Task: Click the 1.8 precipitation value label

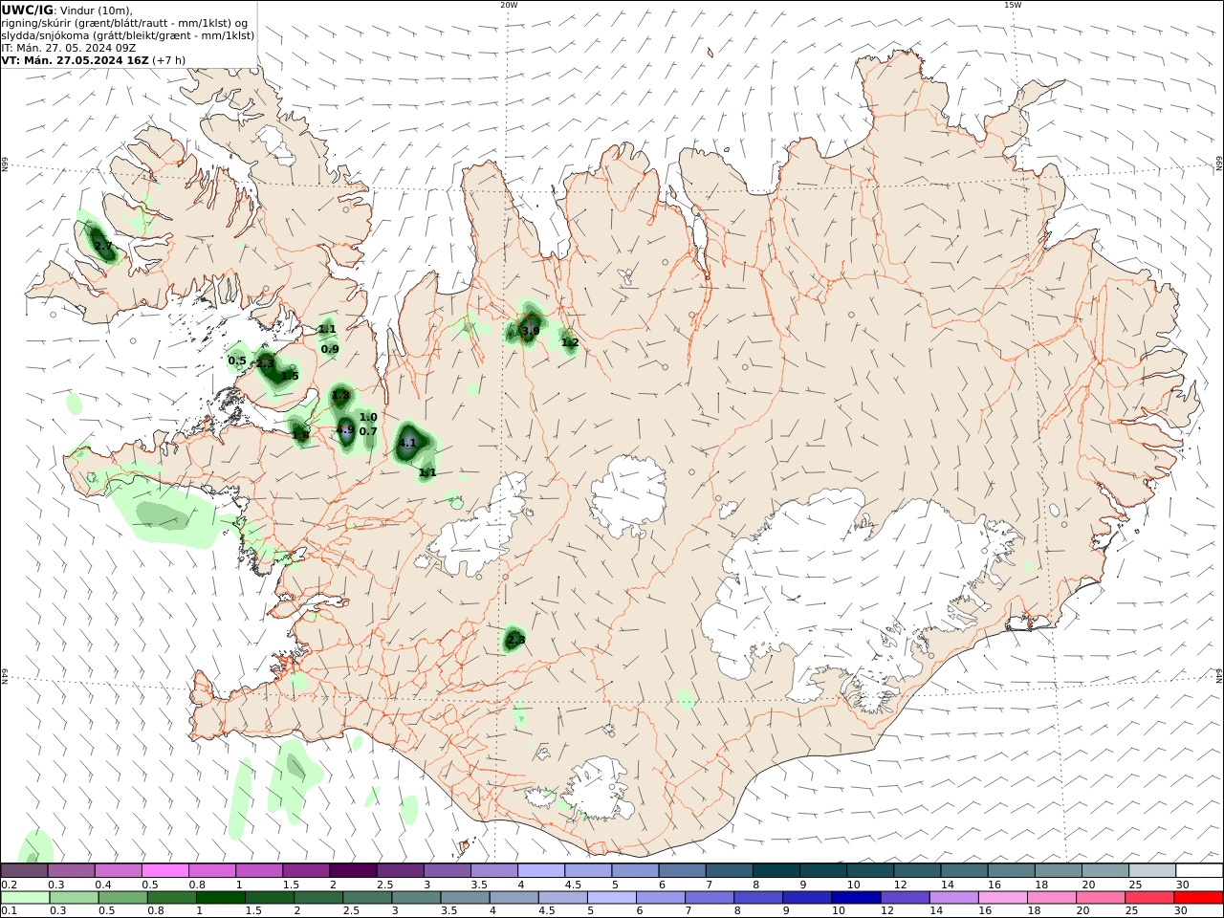Action: [x=300, y=434]
